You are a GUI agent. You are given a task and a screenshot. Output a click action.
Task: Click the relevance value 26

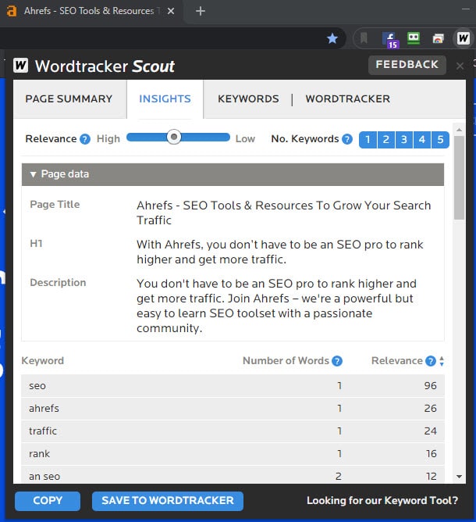431,409
